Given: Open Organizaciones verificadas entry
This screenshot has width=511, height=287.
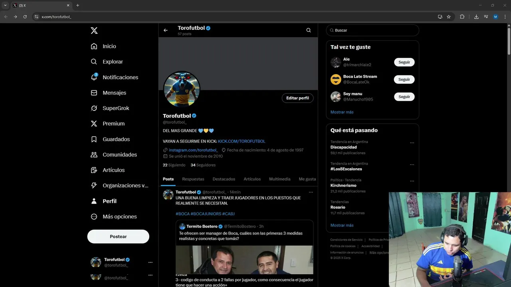Looking at the screenshot, I should [120, 185].
